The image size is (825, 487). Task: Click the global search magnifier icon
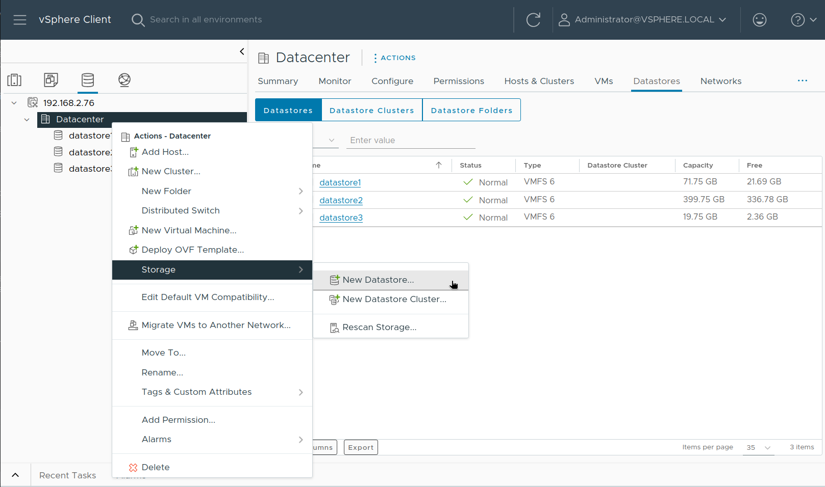coord(138,20)
